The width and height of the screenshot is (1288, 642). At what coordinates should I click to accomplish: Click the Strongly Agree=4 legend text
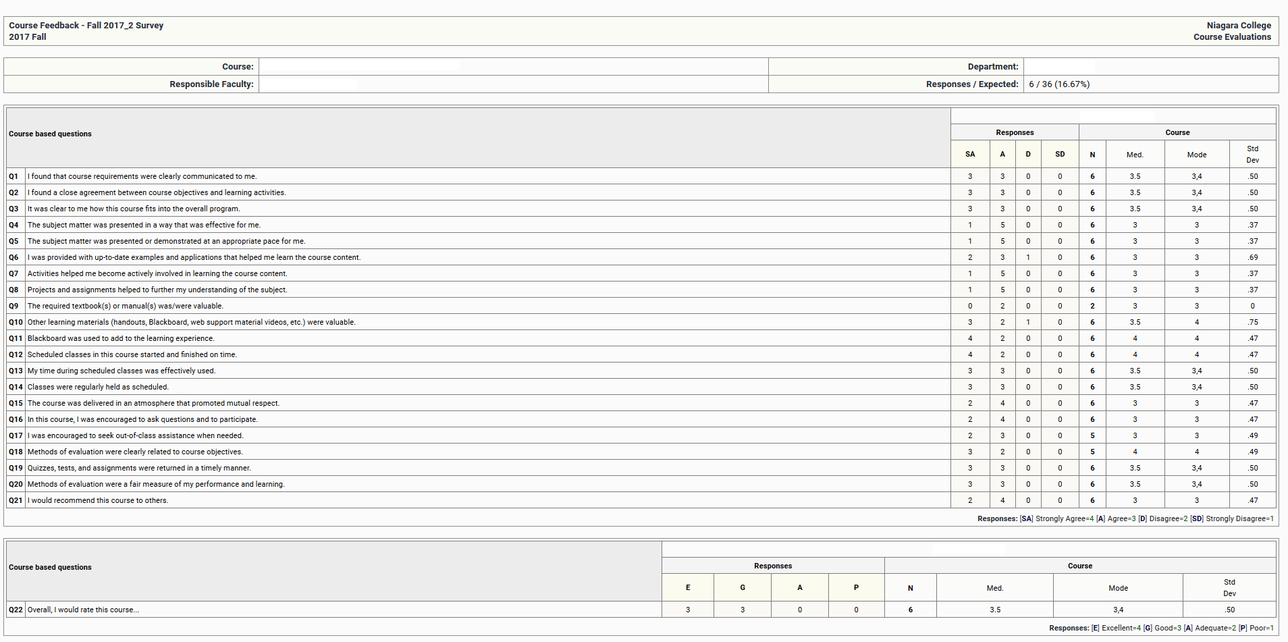coord(1063,518)
